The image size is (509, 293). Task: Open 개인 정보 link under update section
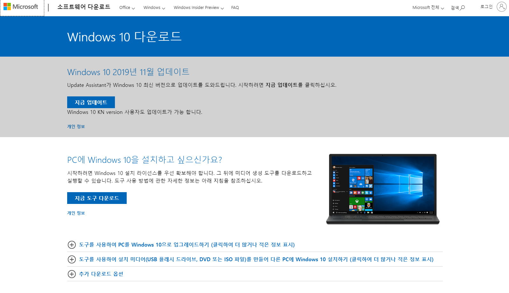(76, 126)
